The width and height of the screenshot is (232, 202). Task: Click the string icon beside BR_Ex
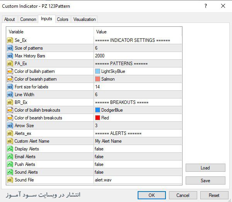10,102
